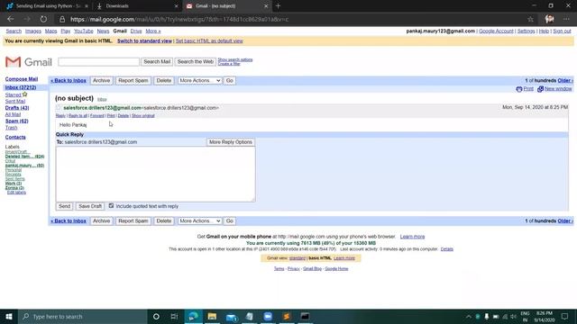Open Contacts link

point(15,137)
